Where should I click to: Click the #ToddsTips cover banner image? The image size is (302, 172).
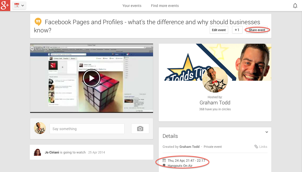point(215,62)
